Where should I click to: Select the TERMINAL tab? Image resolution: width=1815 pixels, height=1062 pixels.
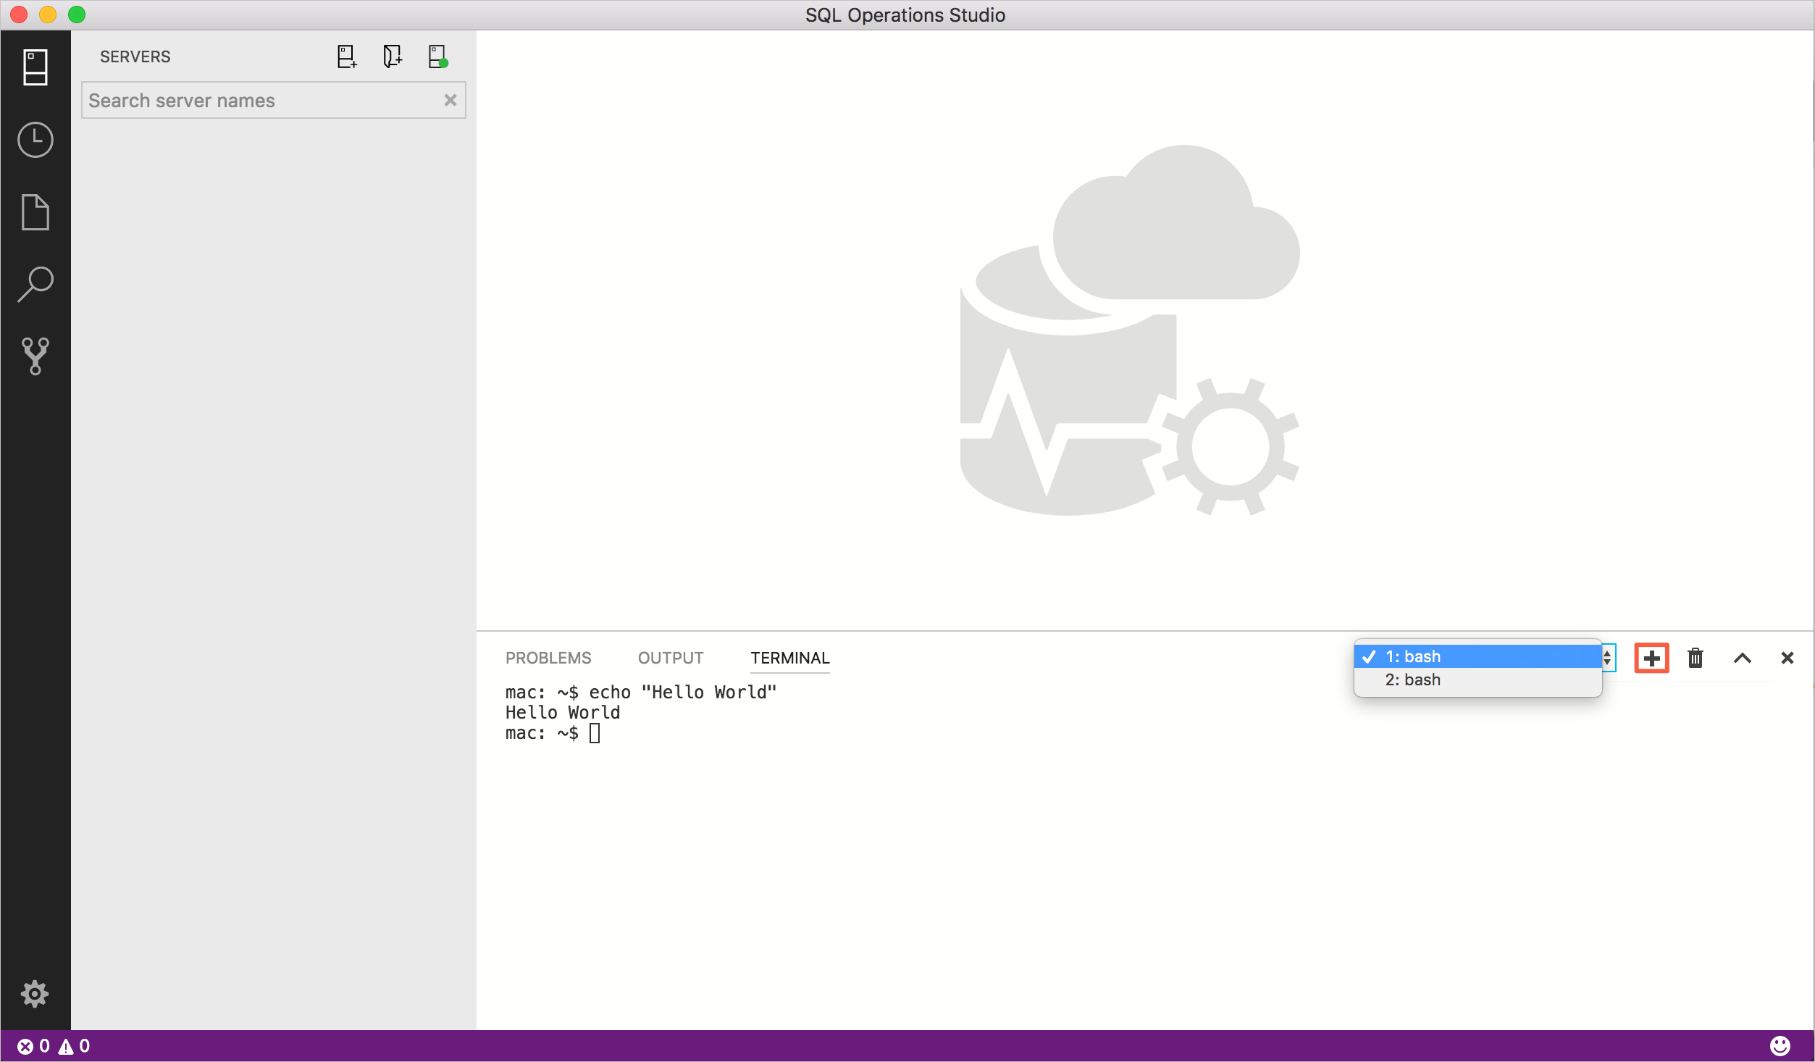[787, 656]
